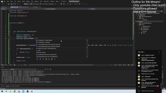This screenshot has width=166, height=93.
Task: Open pch.h in Solution Explorer
Action: point(144,33)
